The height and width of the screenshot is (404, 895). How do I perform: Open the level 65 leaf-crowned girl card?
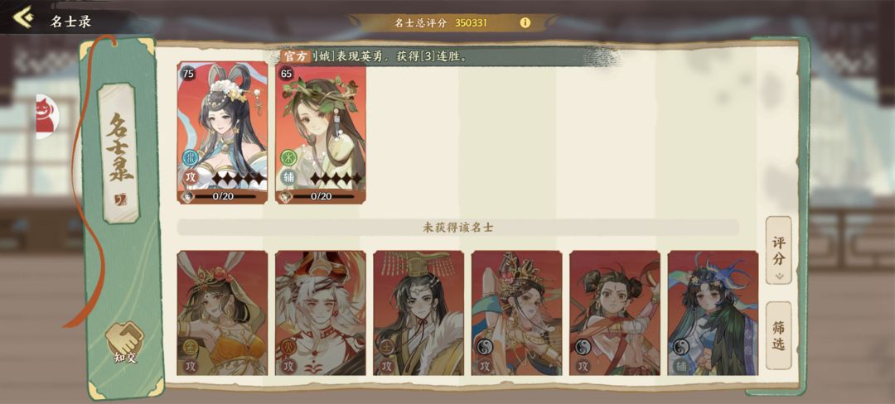point(320,132)
